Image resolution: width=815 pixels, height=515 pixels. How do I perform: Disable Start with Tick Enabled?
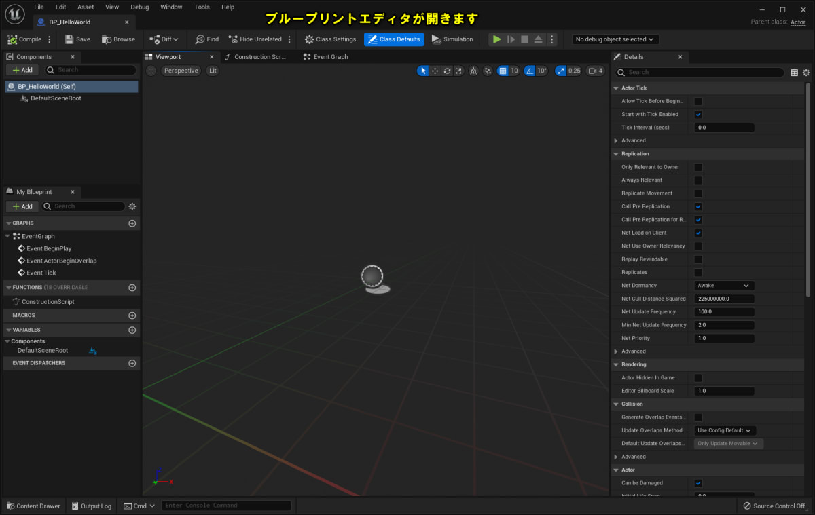point(698,114)
